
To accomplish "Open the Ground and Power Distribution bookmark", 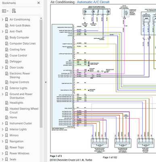I will (x=21, y=96).
